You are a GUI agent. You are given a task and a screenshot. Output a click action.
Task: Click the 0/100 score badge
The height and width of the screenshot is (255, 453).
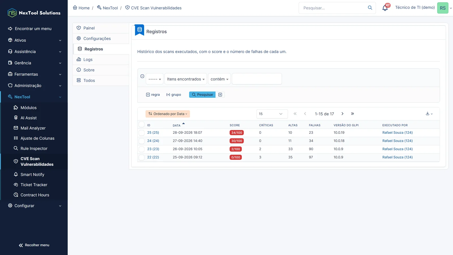pos(236,157)
